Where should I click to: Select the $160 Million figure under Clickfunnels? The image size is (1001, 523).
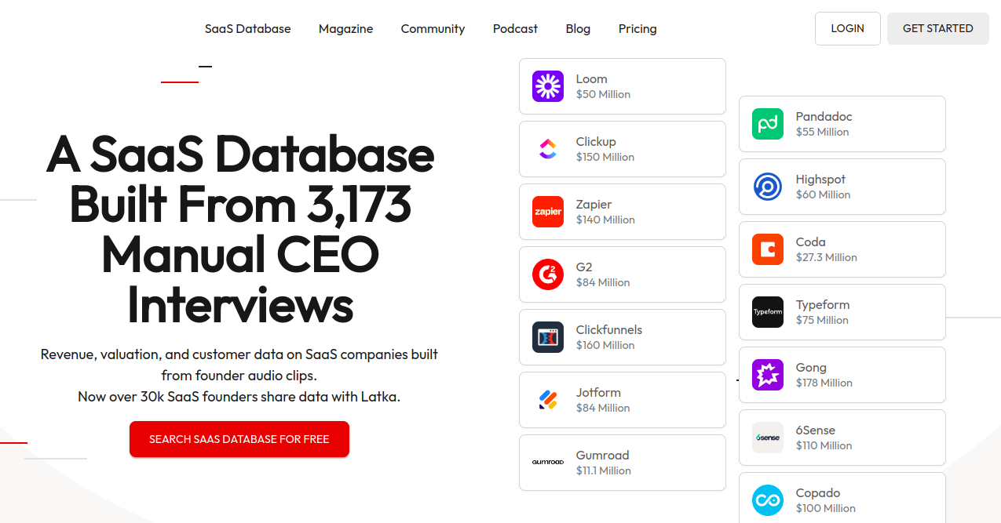pyautogui.click(x=605, y=345)
